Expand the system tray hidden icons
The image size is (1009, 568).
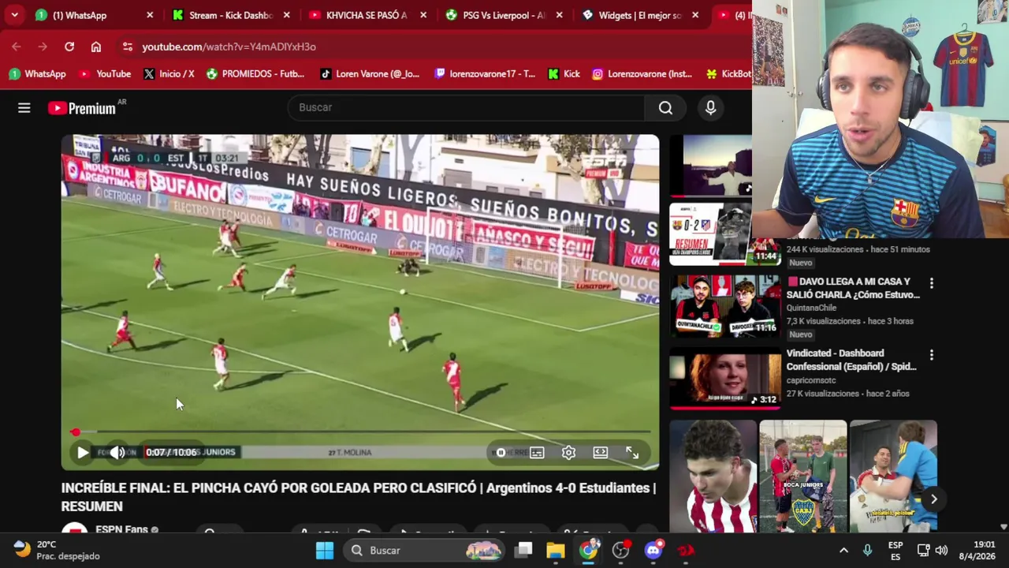tap(843, 551)
